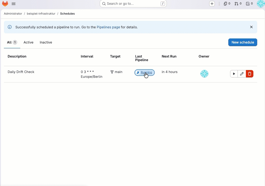Click the Schedules breadcrumb

67,14
